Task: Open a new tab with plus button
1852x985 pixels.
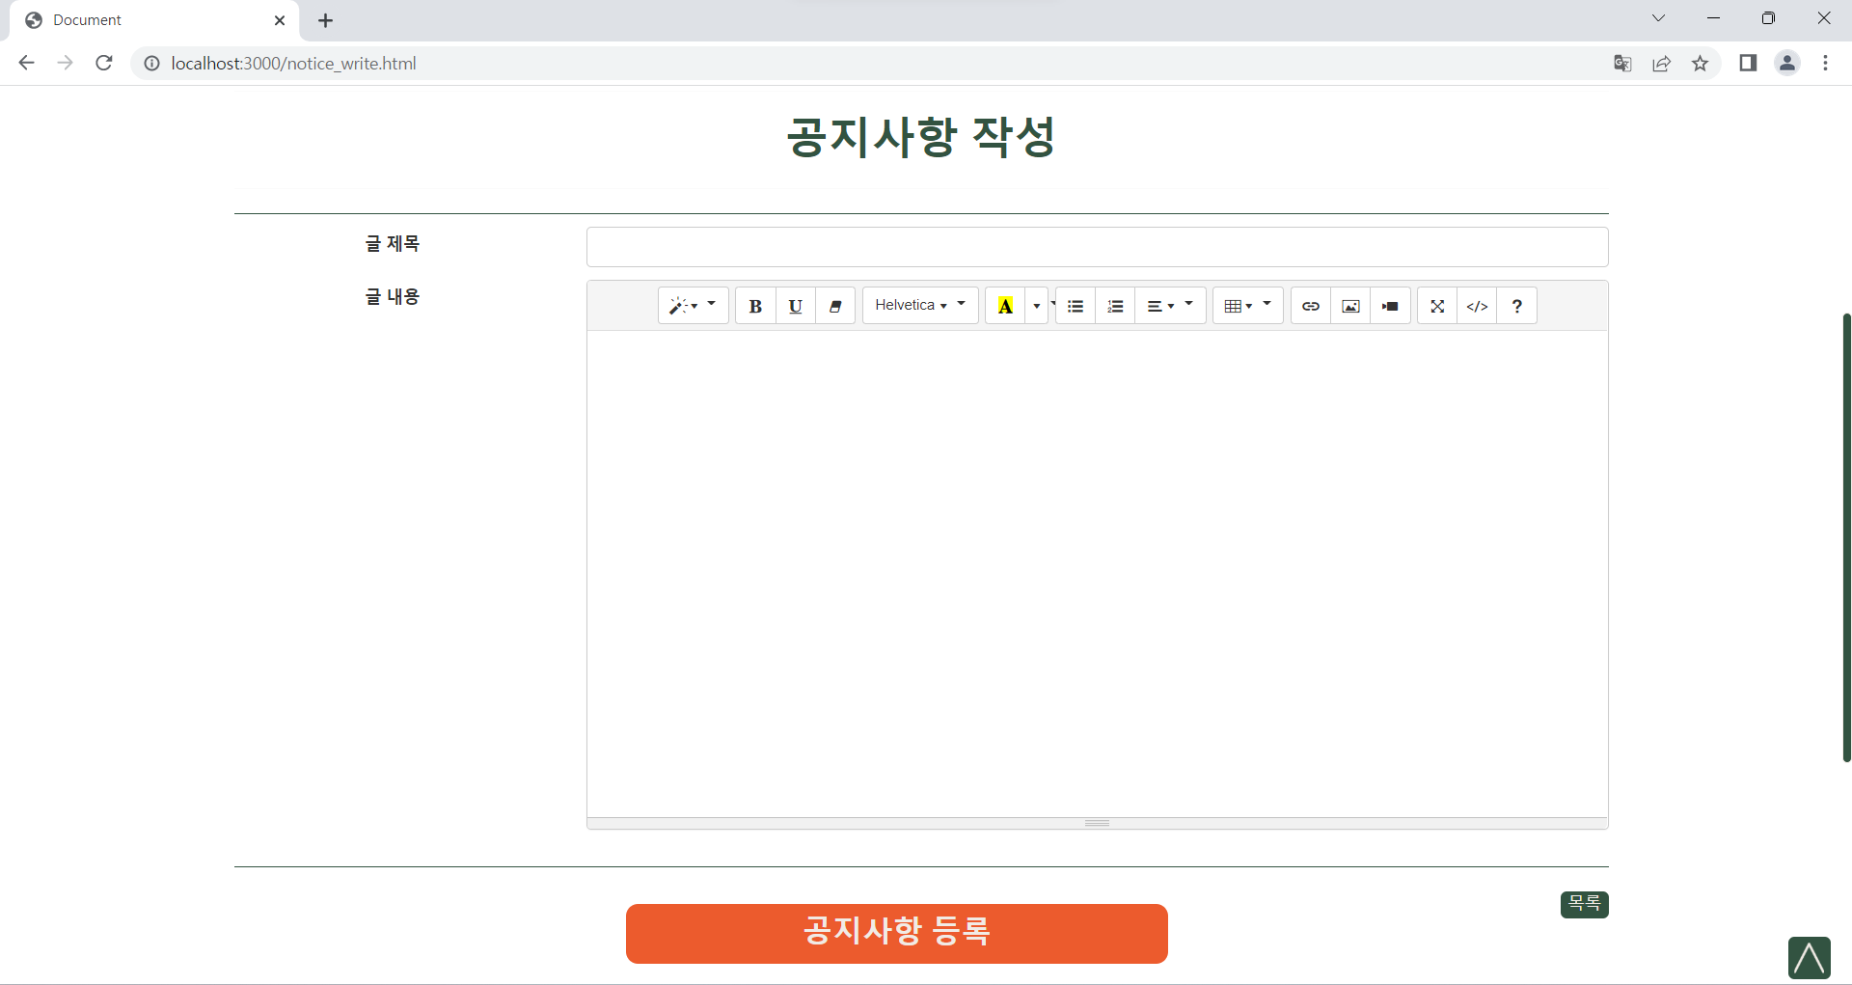Action: [326, 20]
